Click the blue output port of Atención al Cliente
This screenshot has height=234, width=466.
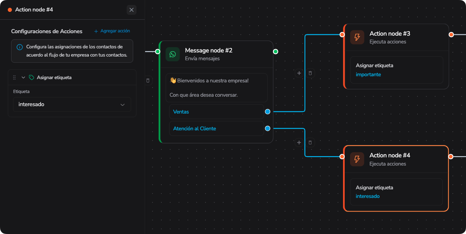[x=268, y=128]
